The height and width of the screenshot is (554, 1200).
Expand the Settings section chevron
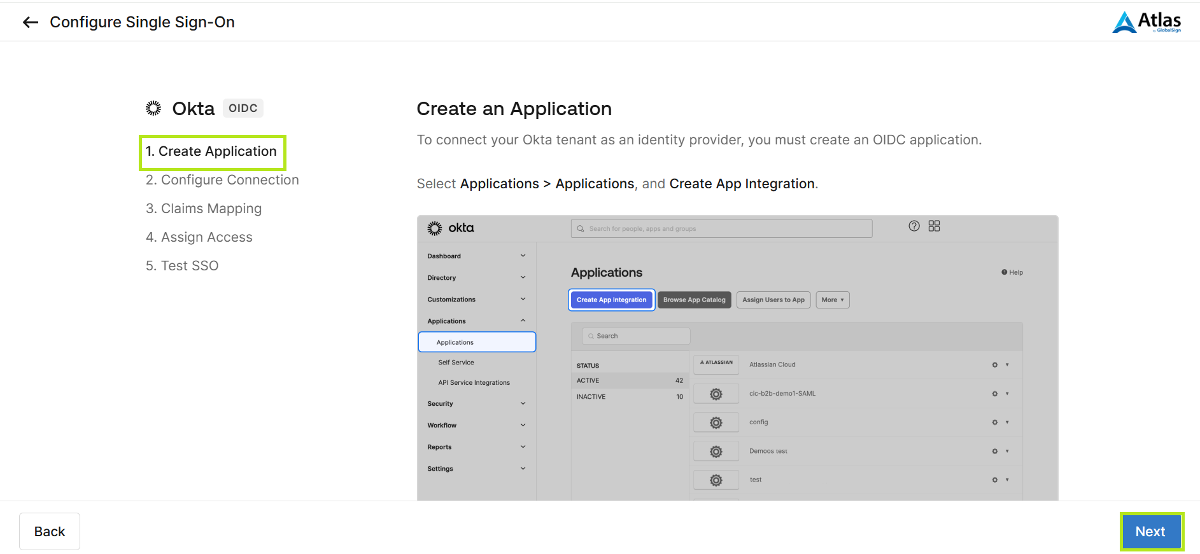pos(523,468)
